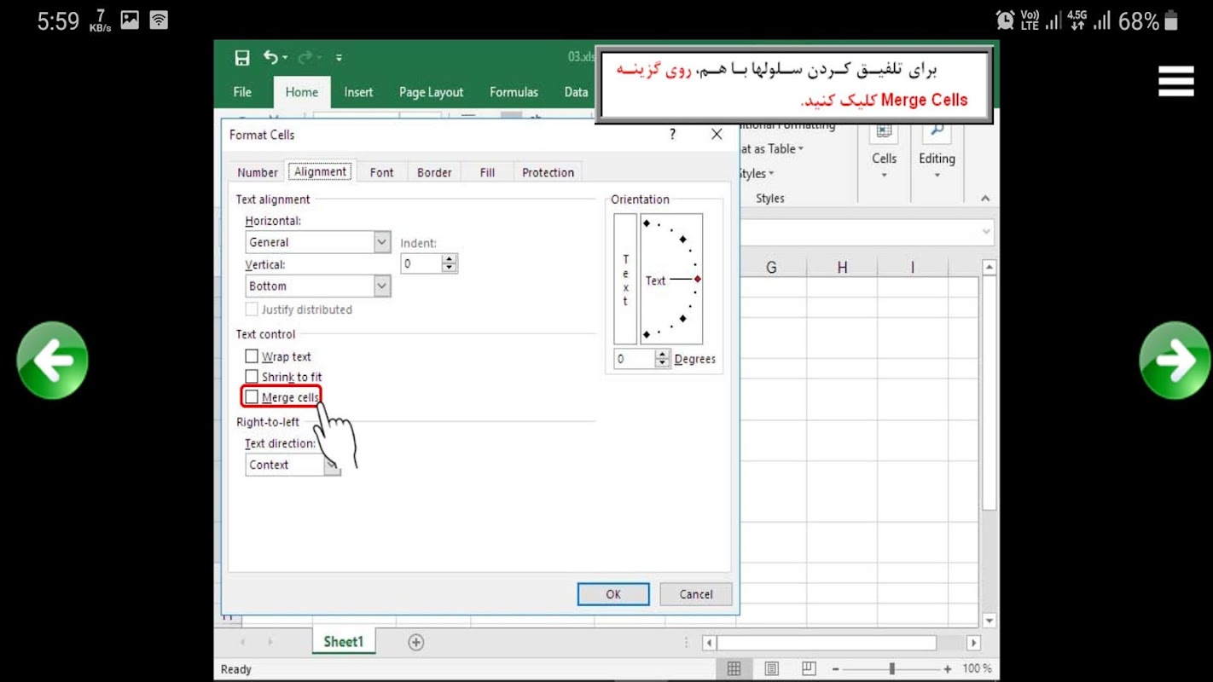Click the Cells group icon in ribbon

point(884,131)
